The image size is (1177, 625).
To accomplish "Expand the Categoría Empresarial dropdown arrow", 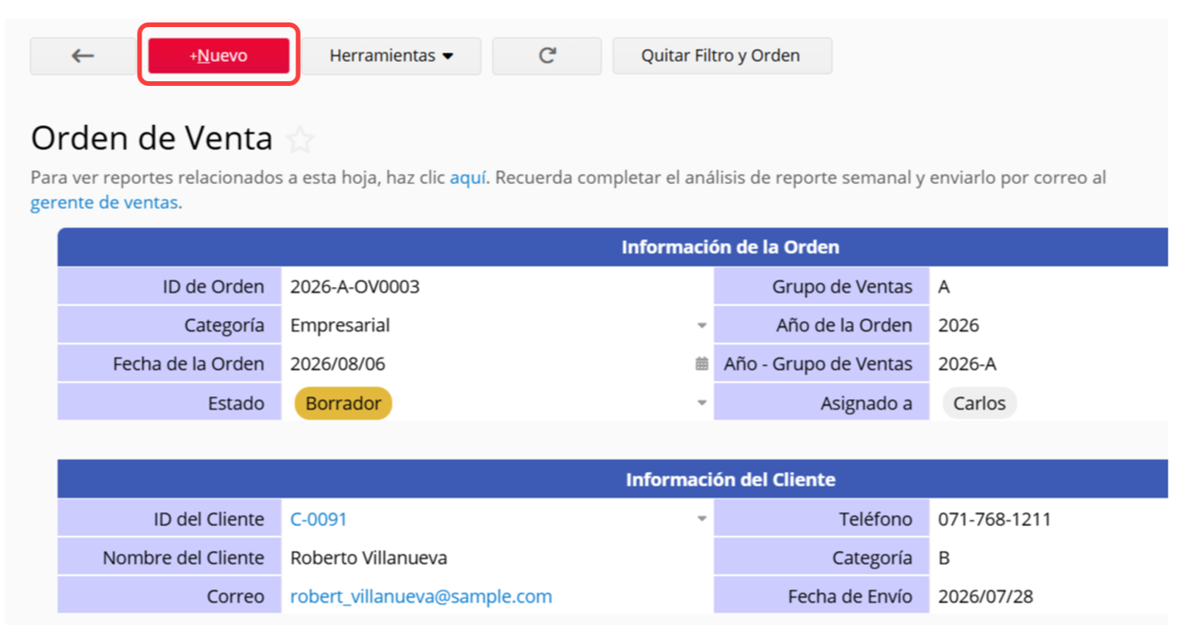I will point(701,326).
